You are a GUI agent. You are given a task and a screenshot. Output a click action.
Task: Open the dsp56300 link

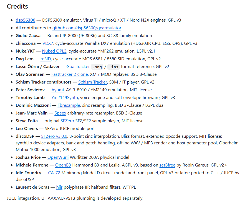[26, 20]
